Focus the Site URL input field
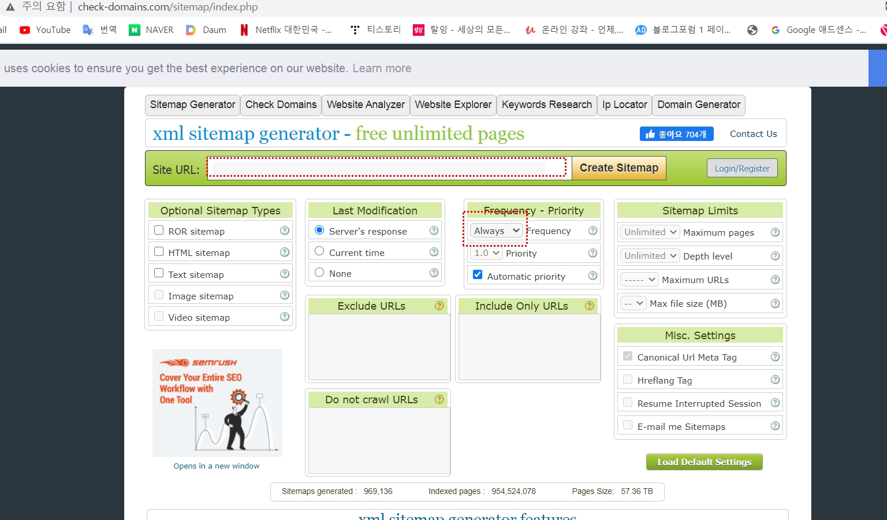 (389, 168)
